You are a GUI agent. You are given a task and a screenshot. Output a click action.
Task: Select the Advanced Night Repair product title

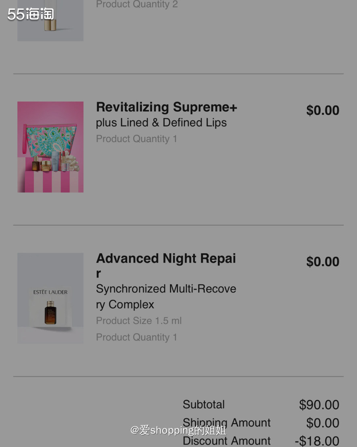point(166,259)
